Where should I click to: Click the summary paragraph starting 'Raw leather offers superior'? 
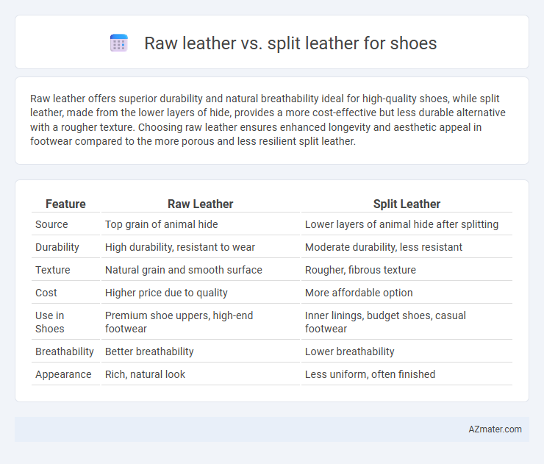pyautogui.click(x=268, y=120)
